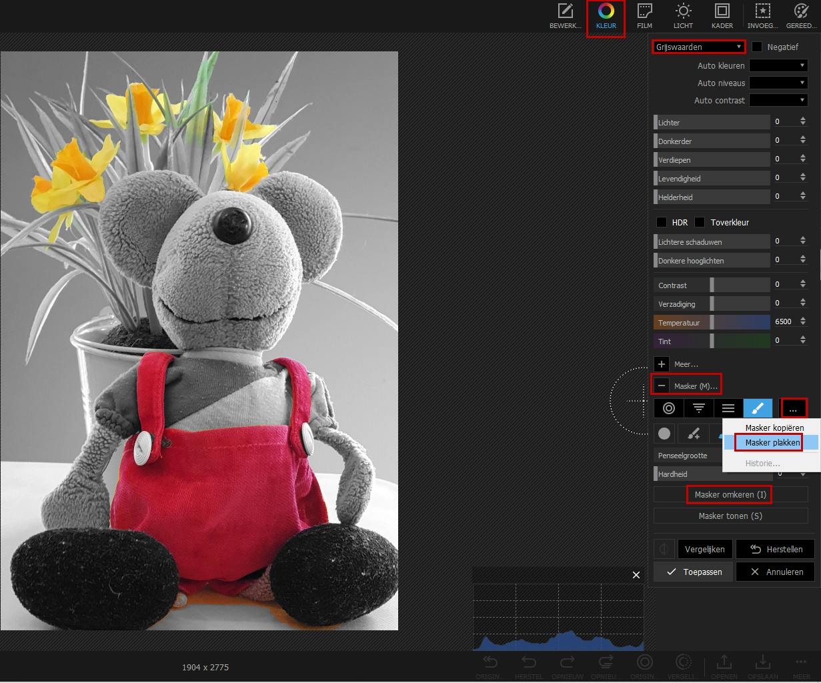Choose Masker plakken from the menu
Screen dimensions: 821x683
click(x=772, y=442)
